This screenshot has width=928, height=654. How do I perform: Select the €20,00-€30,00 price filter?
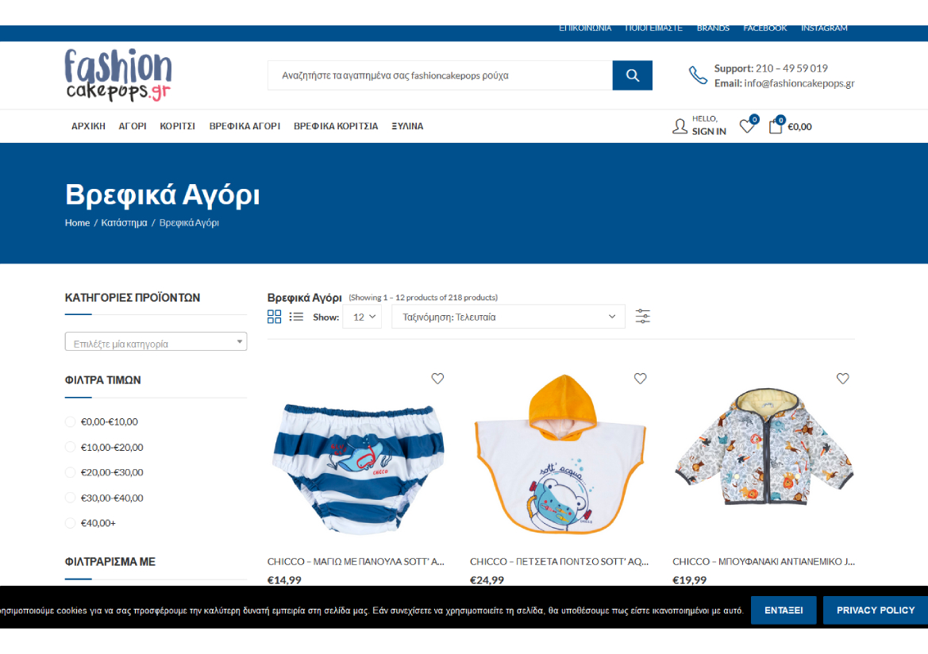(71, 472)
